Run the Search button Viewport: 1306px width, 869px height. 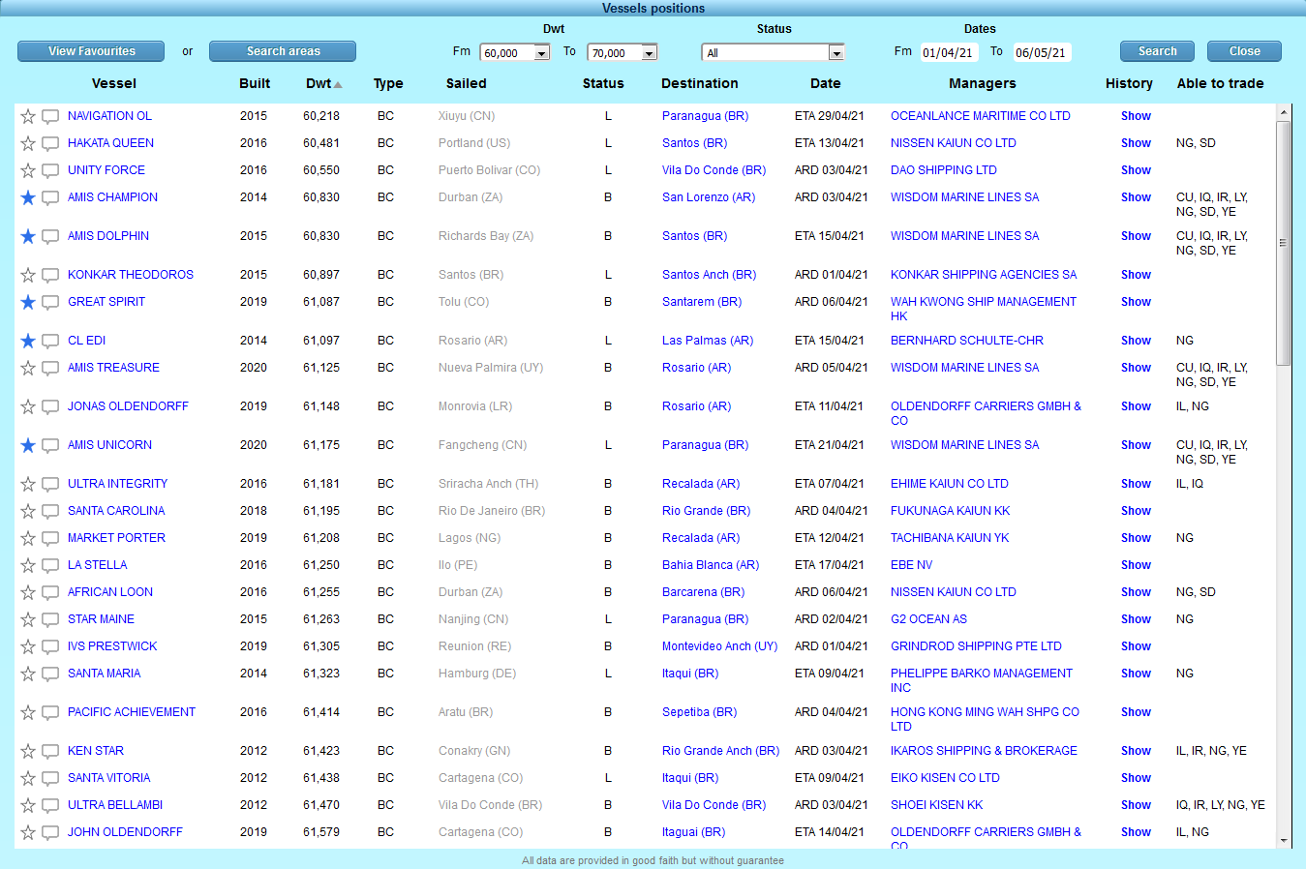1157,51
